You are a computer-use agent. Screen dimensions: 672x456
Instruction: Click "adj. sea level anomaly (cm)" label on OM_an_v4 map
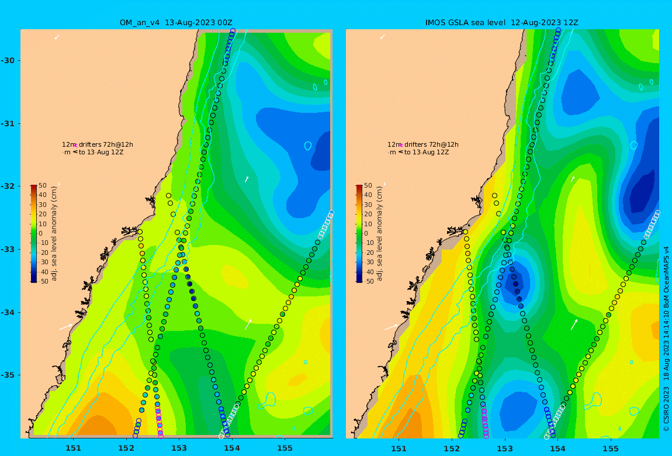point(54,233)
